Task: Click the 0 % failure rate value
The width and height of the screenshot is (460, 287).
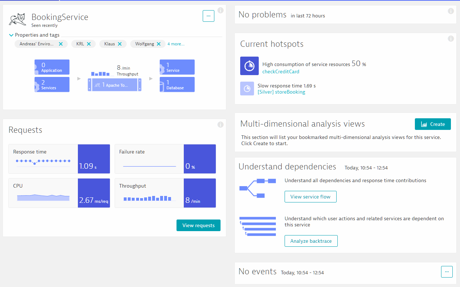Action: (190, 166)
